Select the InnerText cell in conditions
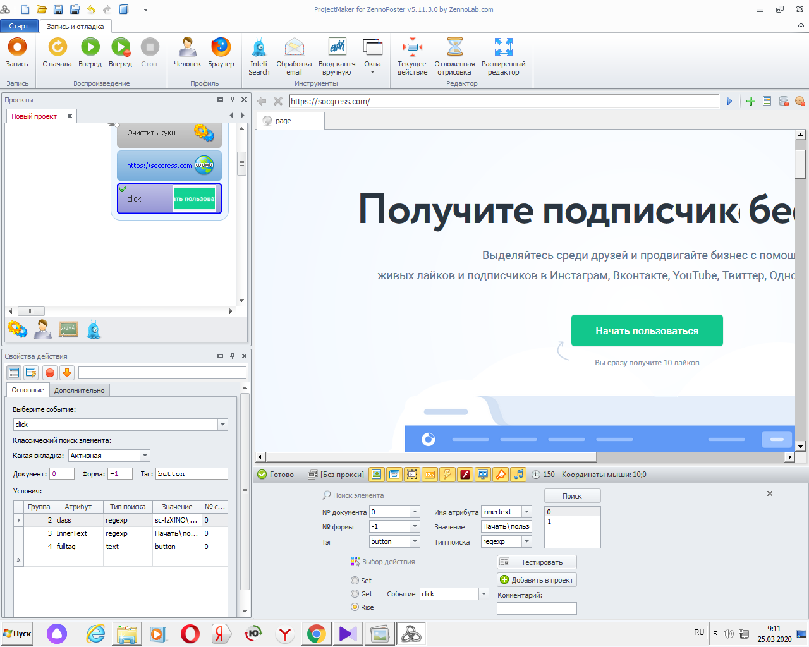The width and height of the screenshot is (809, 647). pos(78,533)
